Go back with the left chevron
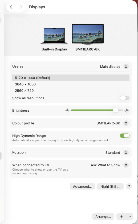Viewport: 138px width, 224px height. (11, 7)
